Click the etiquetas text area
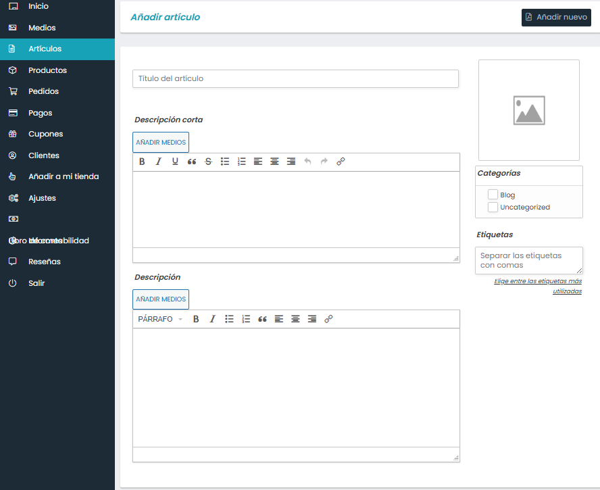 click(x=528, y=260)
